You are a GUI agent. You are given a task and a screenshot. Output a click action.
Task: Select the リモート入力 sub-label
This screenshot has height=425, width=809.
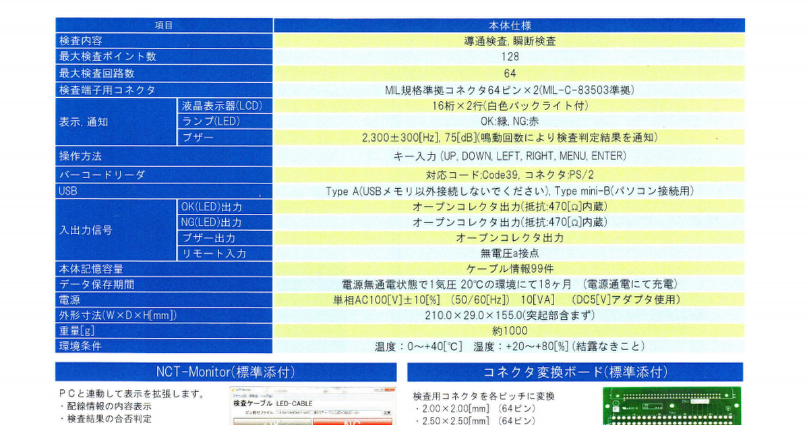[x=214, y=254]
